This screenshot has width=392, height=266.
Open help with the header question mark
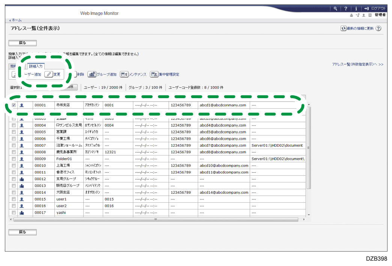pos(345,9)
